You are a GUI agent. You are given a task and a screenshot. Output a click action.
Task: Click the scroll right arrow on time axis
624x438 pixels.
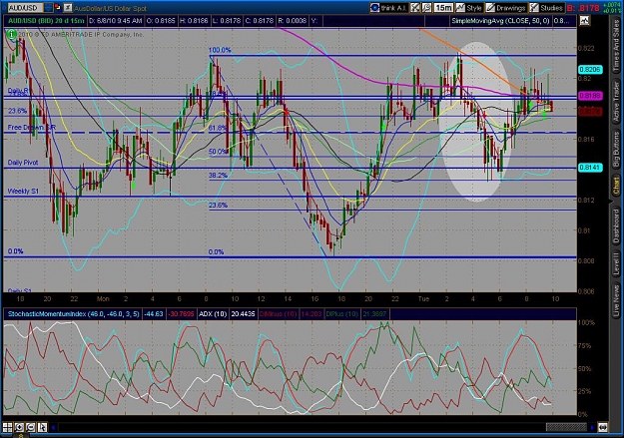tap(592, 428)
